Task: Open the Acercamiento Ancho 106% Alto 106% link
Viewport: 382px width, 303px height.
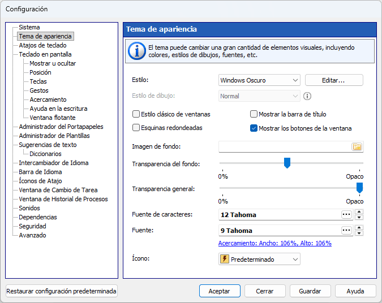Action: 275,243
